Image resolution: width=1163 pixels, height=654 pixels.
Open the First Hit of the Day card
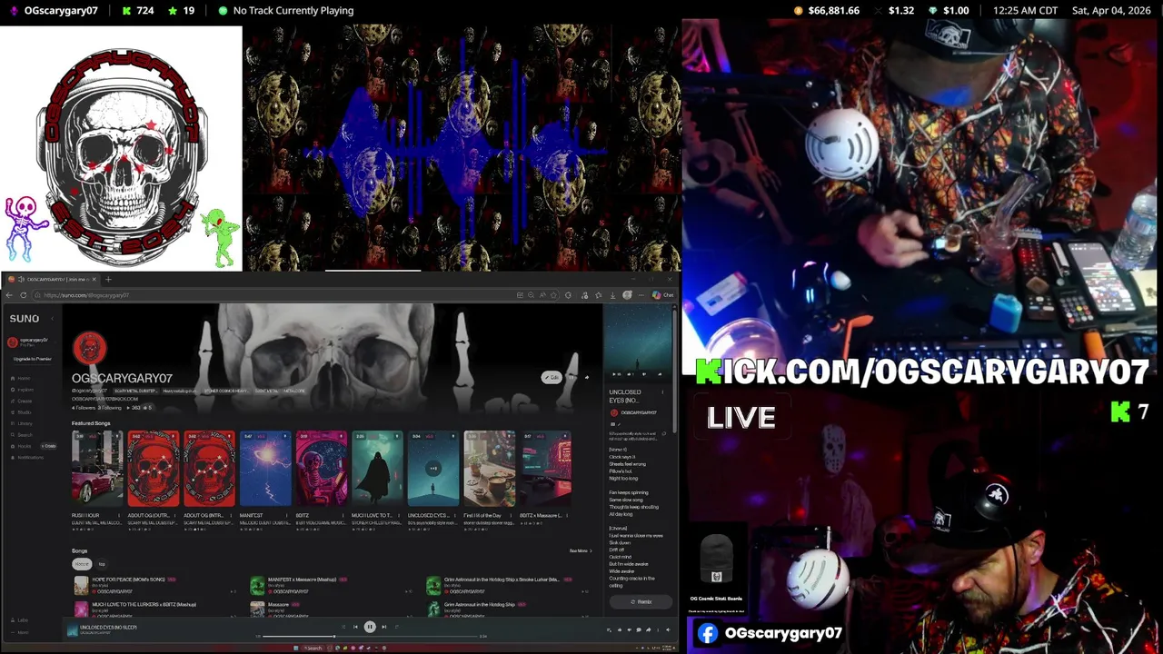click(489, 468)
